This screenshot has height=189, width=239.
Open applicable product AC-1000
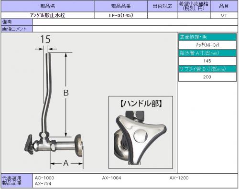point(44,178)
